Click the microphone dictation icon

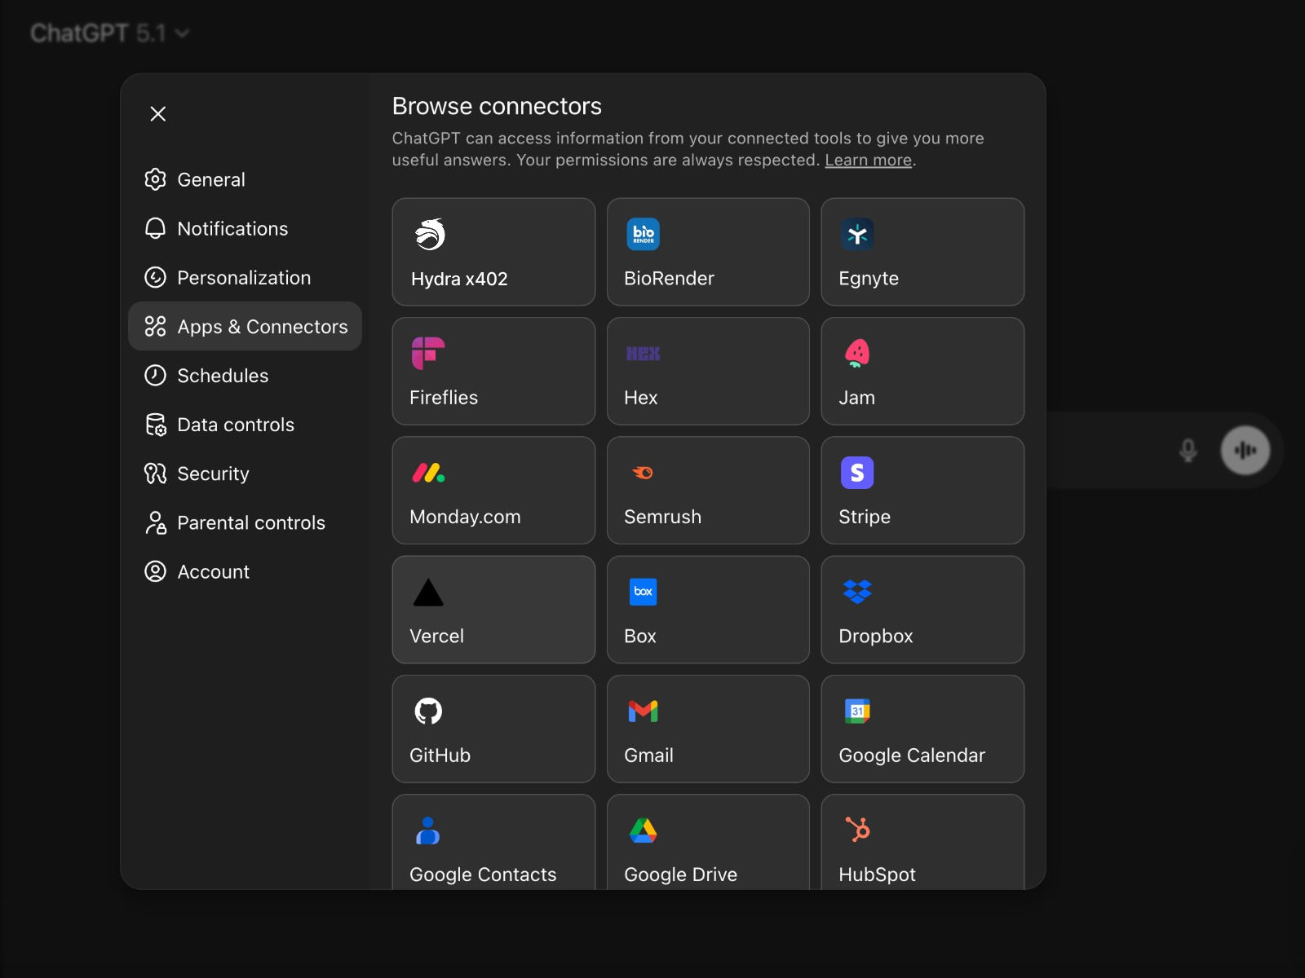point(1188,450)
